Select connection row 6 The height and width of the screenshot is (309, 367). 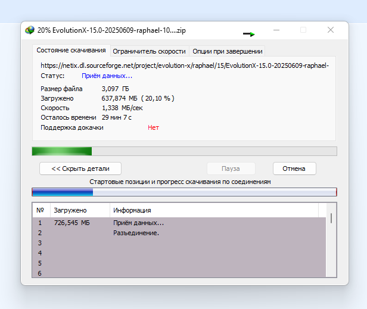click(x=179, y=273)
